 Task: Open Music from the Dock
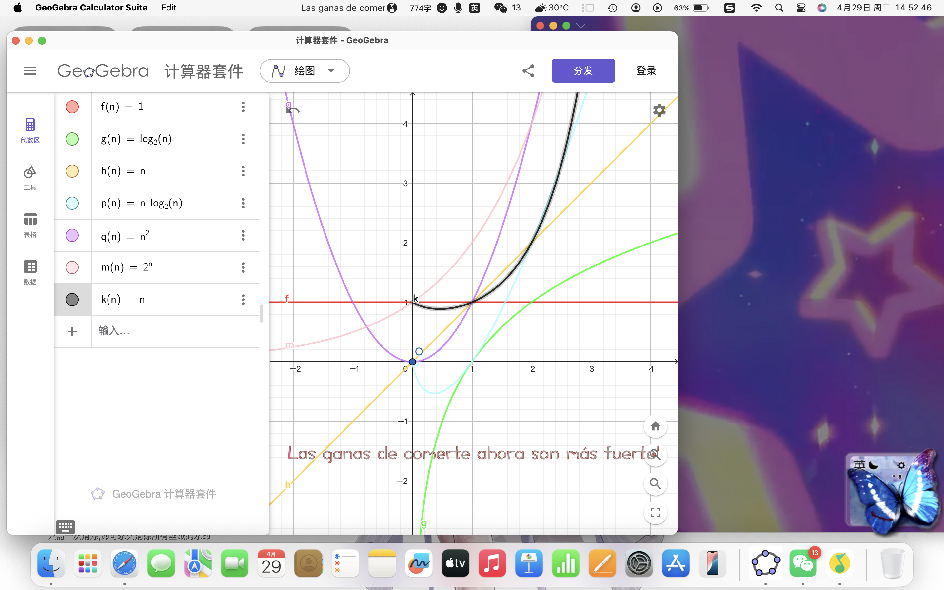click(x=492, y=563)
